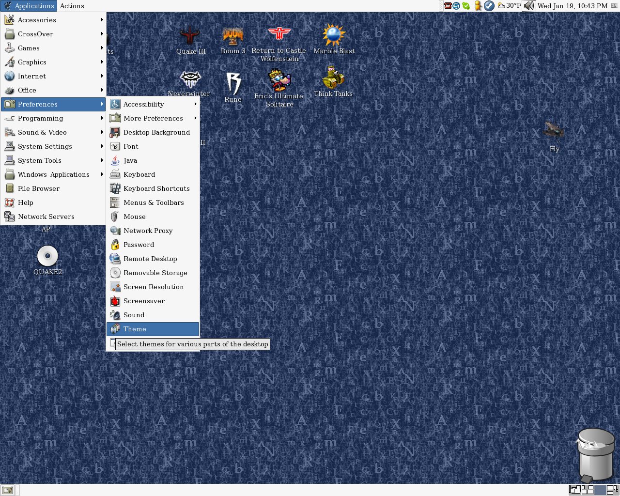Choose Network Servers menu entry
The width and height of the screenshot is (620, 496).
[x=53, y=217]
